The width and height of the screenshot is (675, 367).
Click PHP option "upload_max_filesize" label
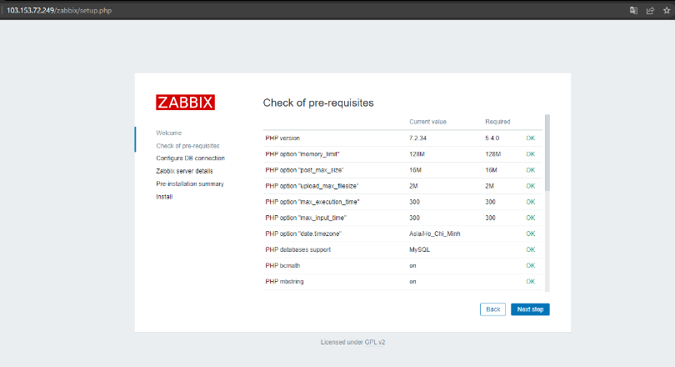tap(312, 186)
